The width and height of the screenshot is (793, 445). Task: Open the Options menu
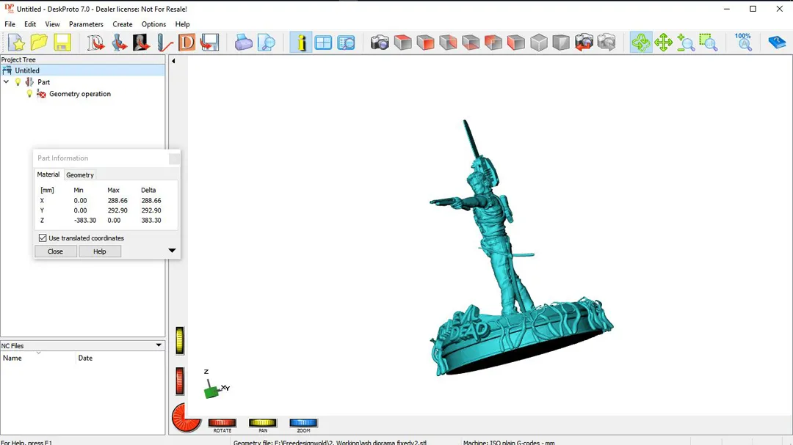point(153,24)
